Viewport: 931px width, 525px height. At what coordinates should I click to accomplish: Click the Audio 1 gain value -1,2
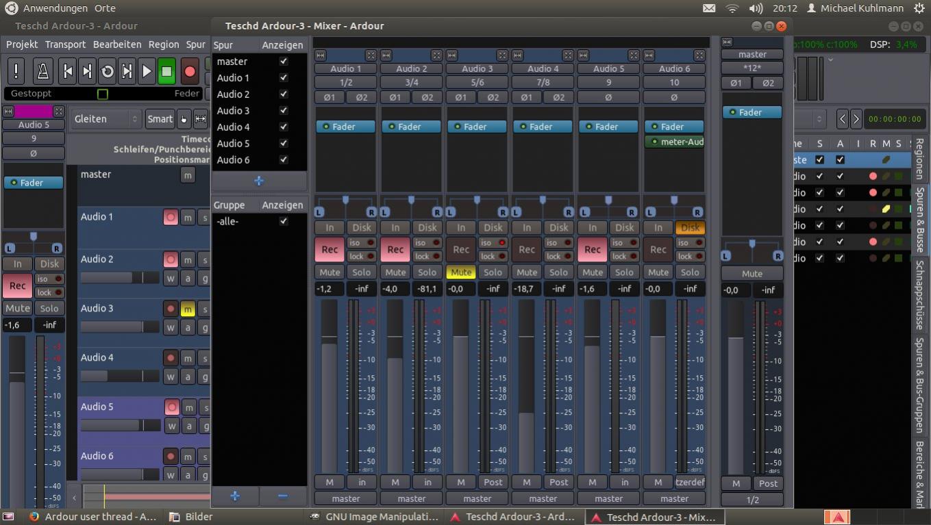point(330,289)
